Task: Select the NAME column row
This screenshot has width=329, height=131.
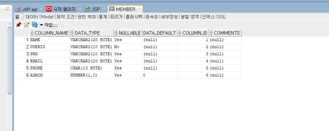Action: pyautogui.click(x=128, y=40)
